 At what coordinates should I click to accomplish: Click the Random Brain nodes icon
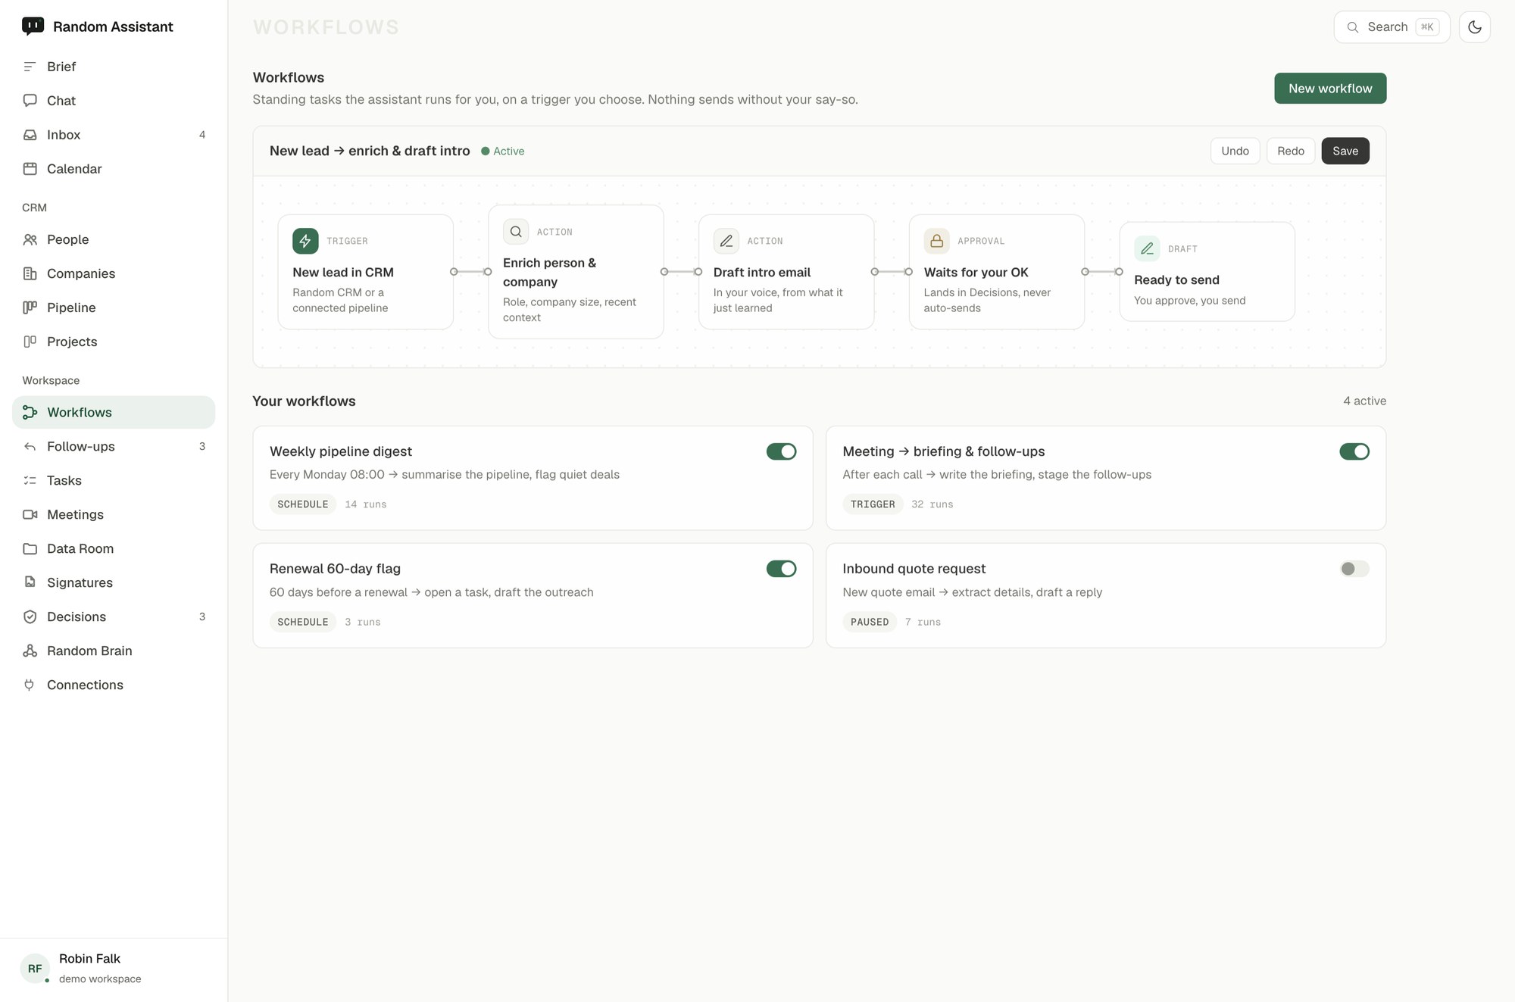[30, 651]
